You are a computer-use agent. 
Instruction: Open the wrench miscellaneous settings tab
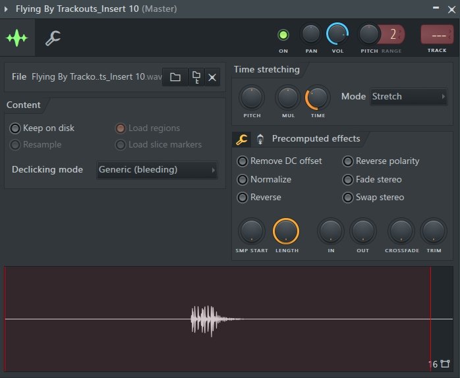click(x=53, y=38)
